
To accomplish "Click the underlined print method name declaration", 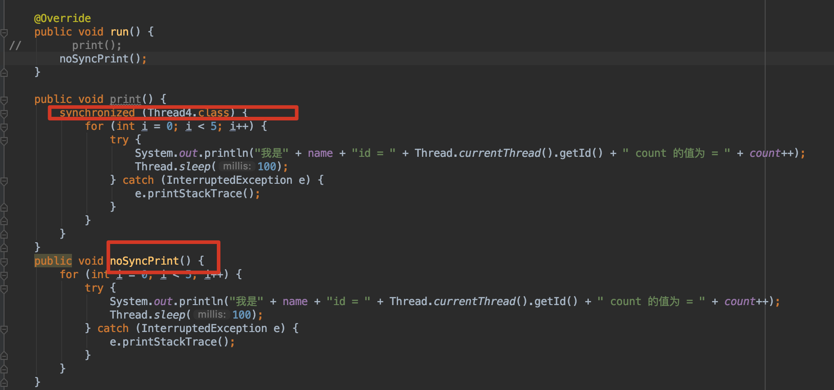I will point(125,99).
